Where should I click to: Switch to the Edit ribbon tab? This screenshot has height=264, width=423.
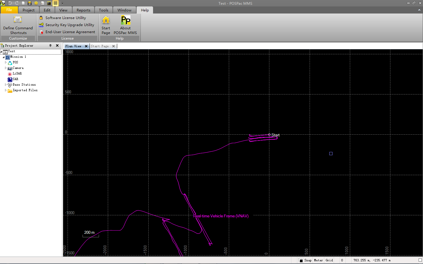(47, 10)
